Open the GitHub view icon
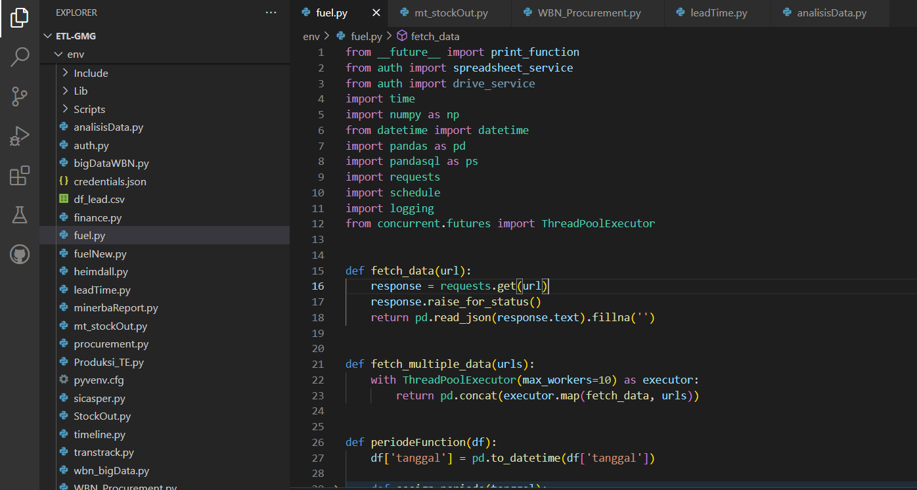The height and width of the screenshot is (490, 917). [20, 254]
